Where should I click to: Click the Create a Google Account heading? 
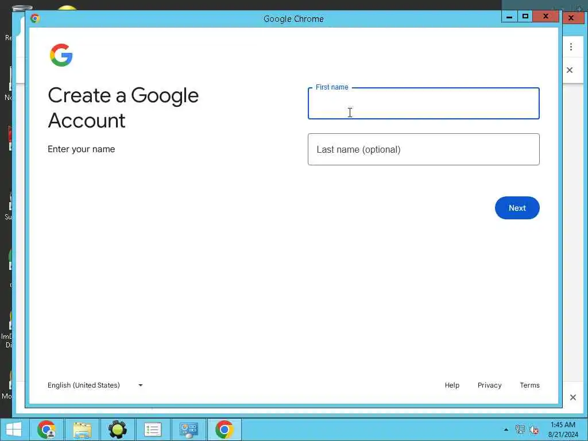click(x=123, y=107)
